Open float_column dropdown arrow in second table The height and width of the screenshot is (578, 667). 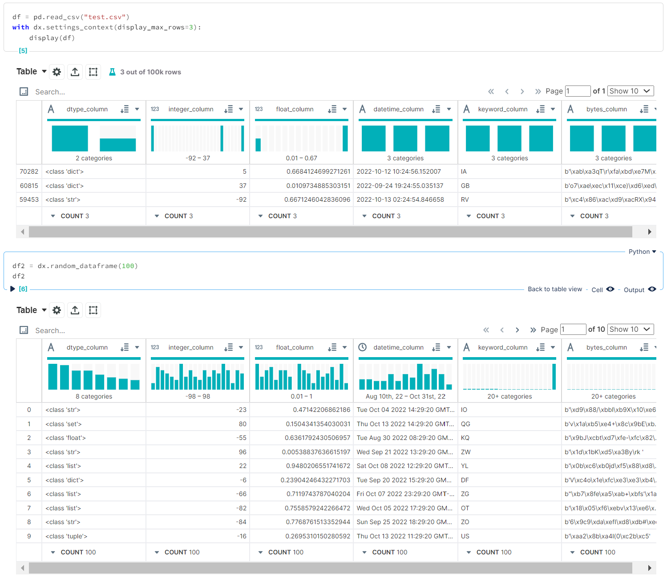tap(344, 347)
